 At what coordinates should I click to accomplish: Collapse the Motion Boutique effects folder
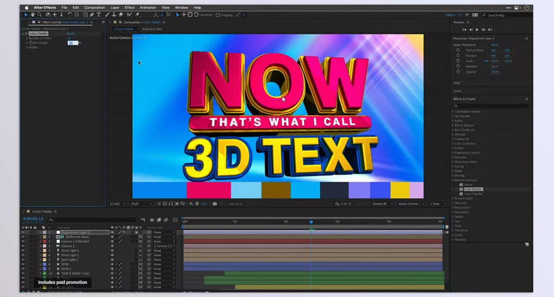[x=452, y=180]
